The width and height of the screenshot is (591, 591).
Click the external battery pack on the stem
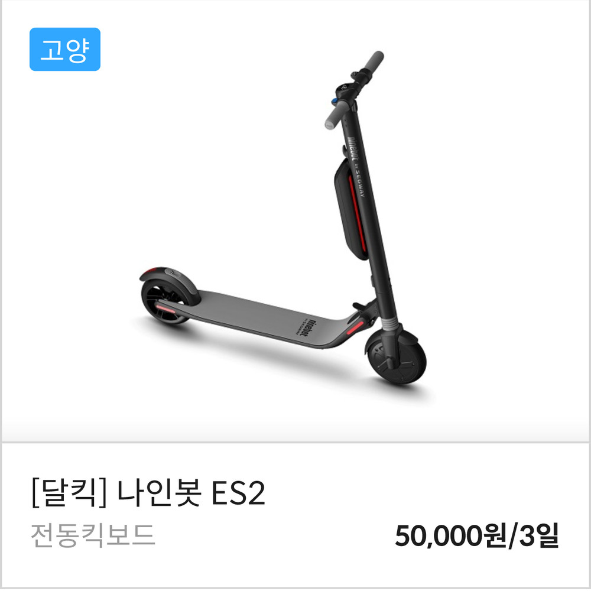pos(352,209)
